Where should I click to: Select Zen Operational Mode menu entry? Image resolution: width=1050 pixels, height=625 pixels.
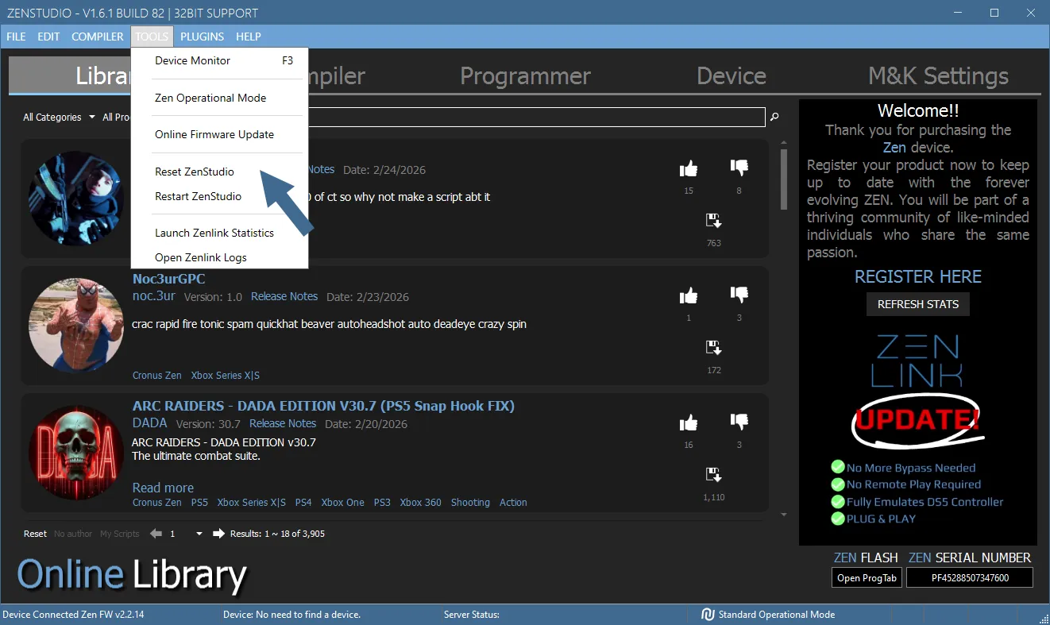click(x=219, y=98)
